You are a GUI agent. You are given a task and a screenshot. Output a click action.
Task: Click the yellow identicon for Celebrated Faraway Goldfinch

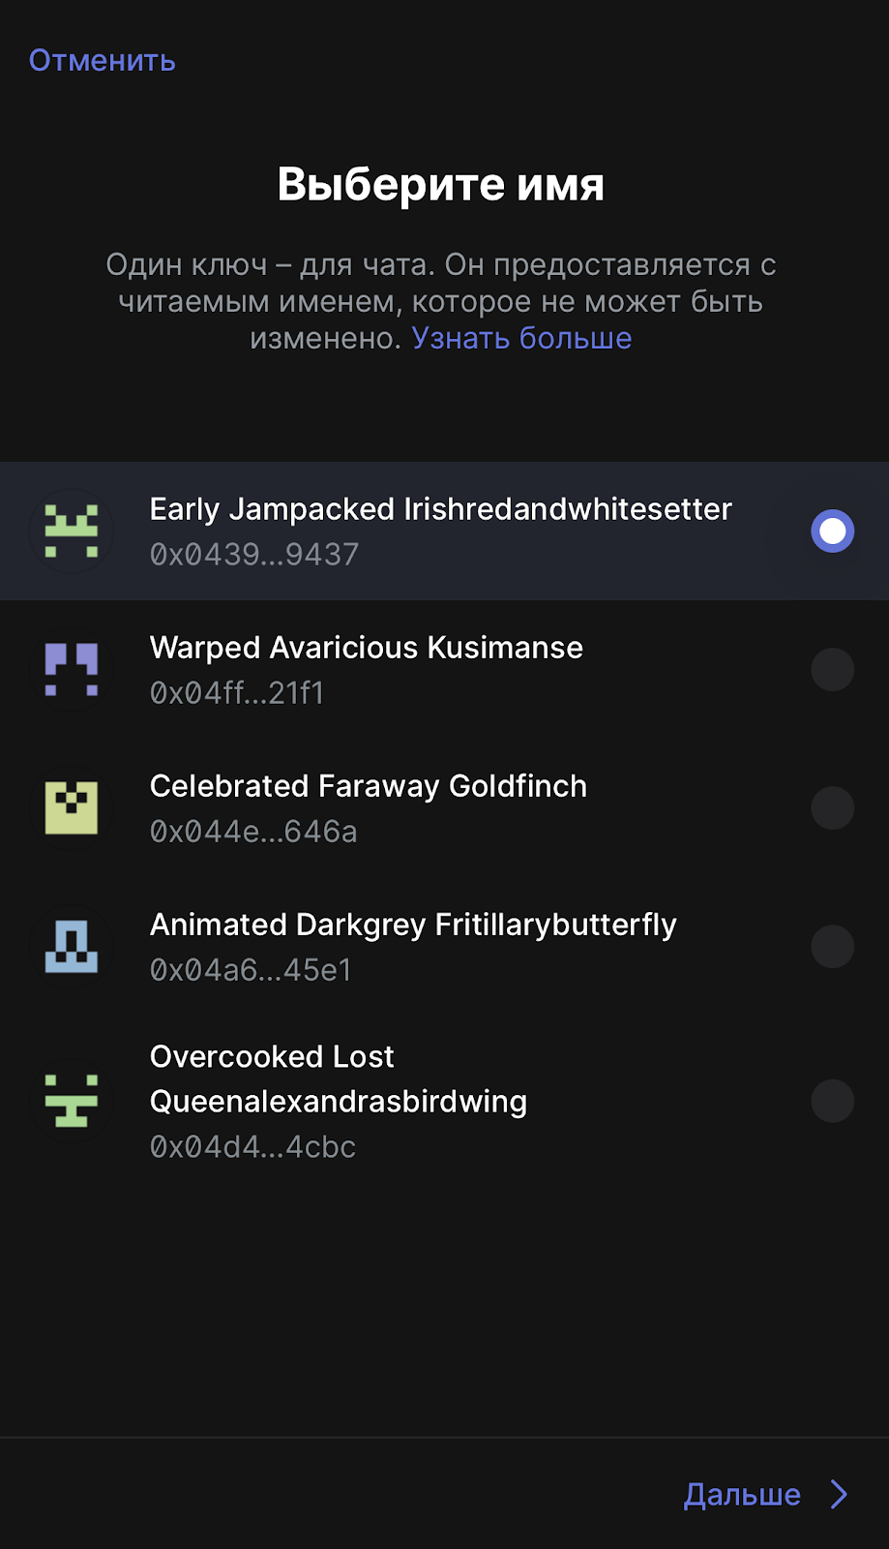coord(72,808)
